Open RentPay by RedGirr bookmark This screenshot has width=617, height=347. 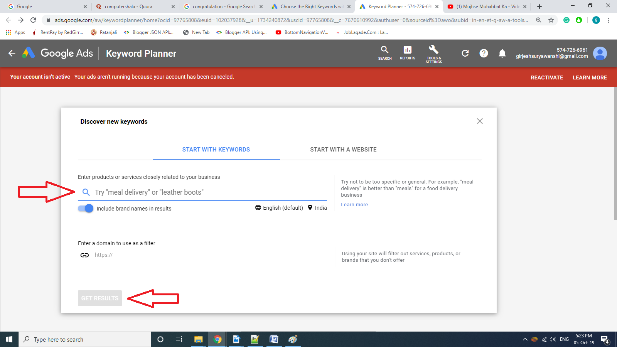(58, 32)
